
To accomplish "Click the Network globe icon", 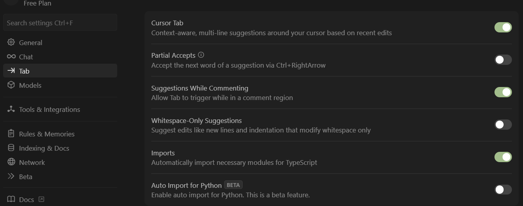I will tap(11, 162).
